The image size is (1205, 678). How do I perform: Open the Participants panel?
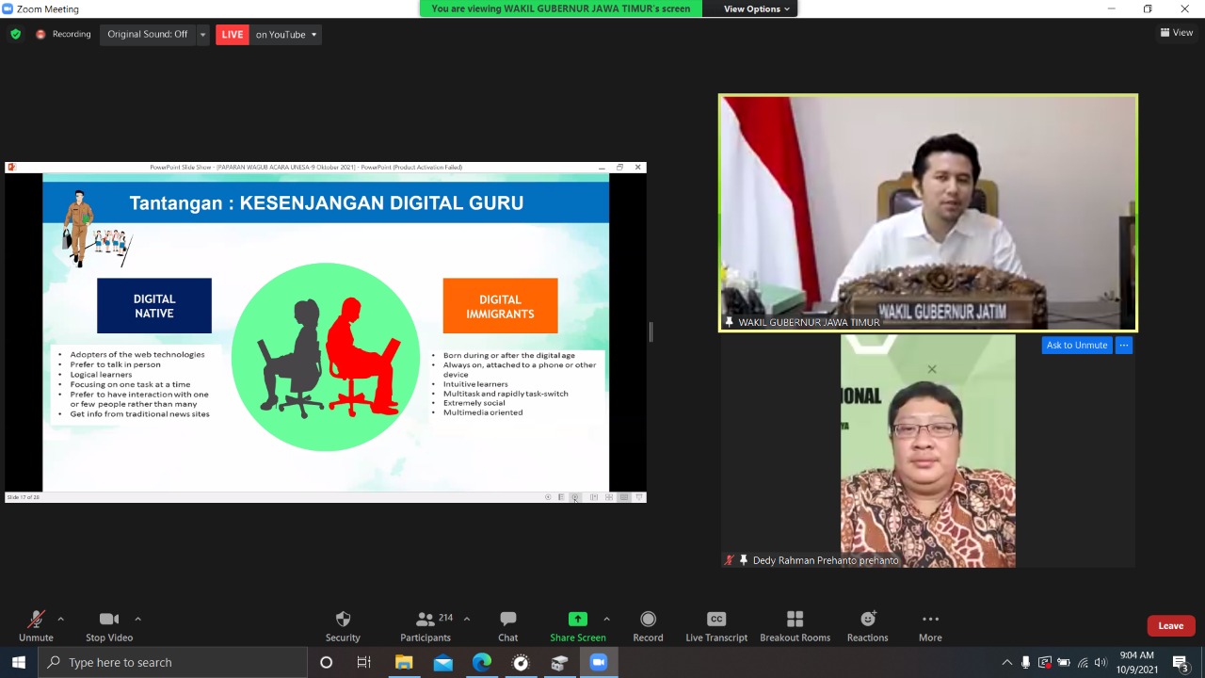[x=426, y=626]
